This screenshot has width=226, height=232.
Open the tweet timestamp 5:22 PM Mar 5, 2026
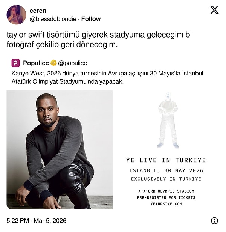pos(37,221)
